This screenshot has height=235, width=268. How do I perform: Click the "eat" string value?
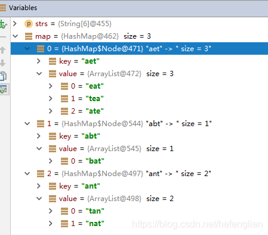point(94,86)
